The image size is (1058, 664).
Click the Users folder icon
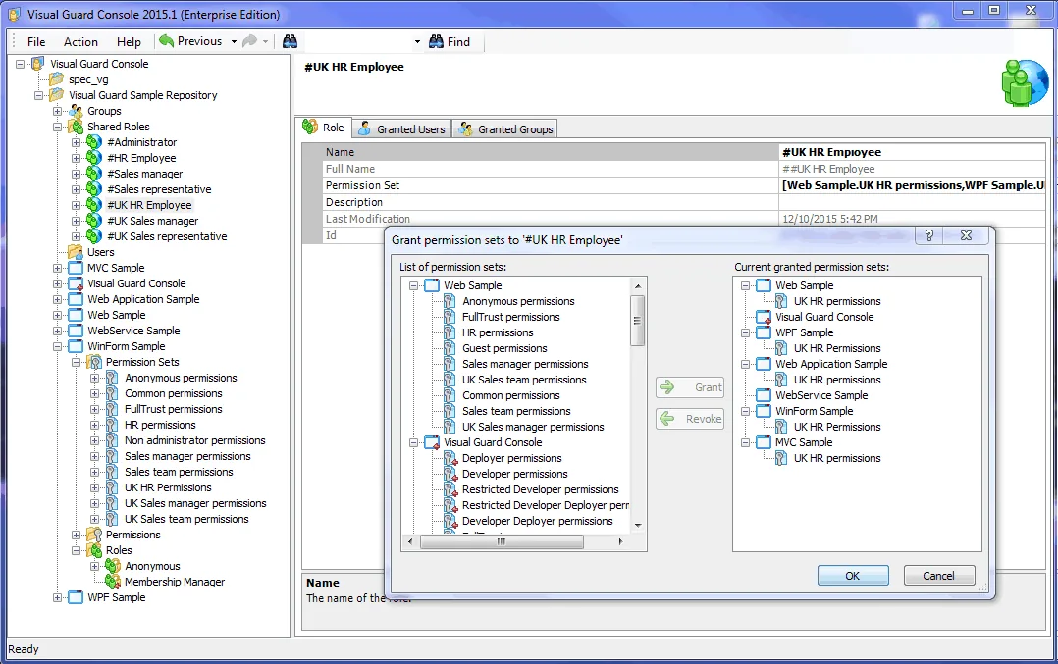(x=76, y=252)
